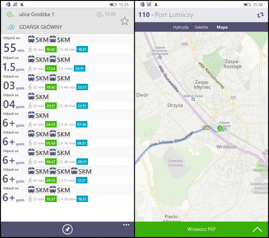Tap the green departure time 09:25
The width and height of the screenshot is (269, 238).
tap(51, 181)
